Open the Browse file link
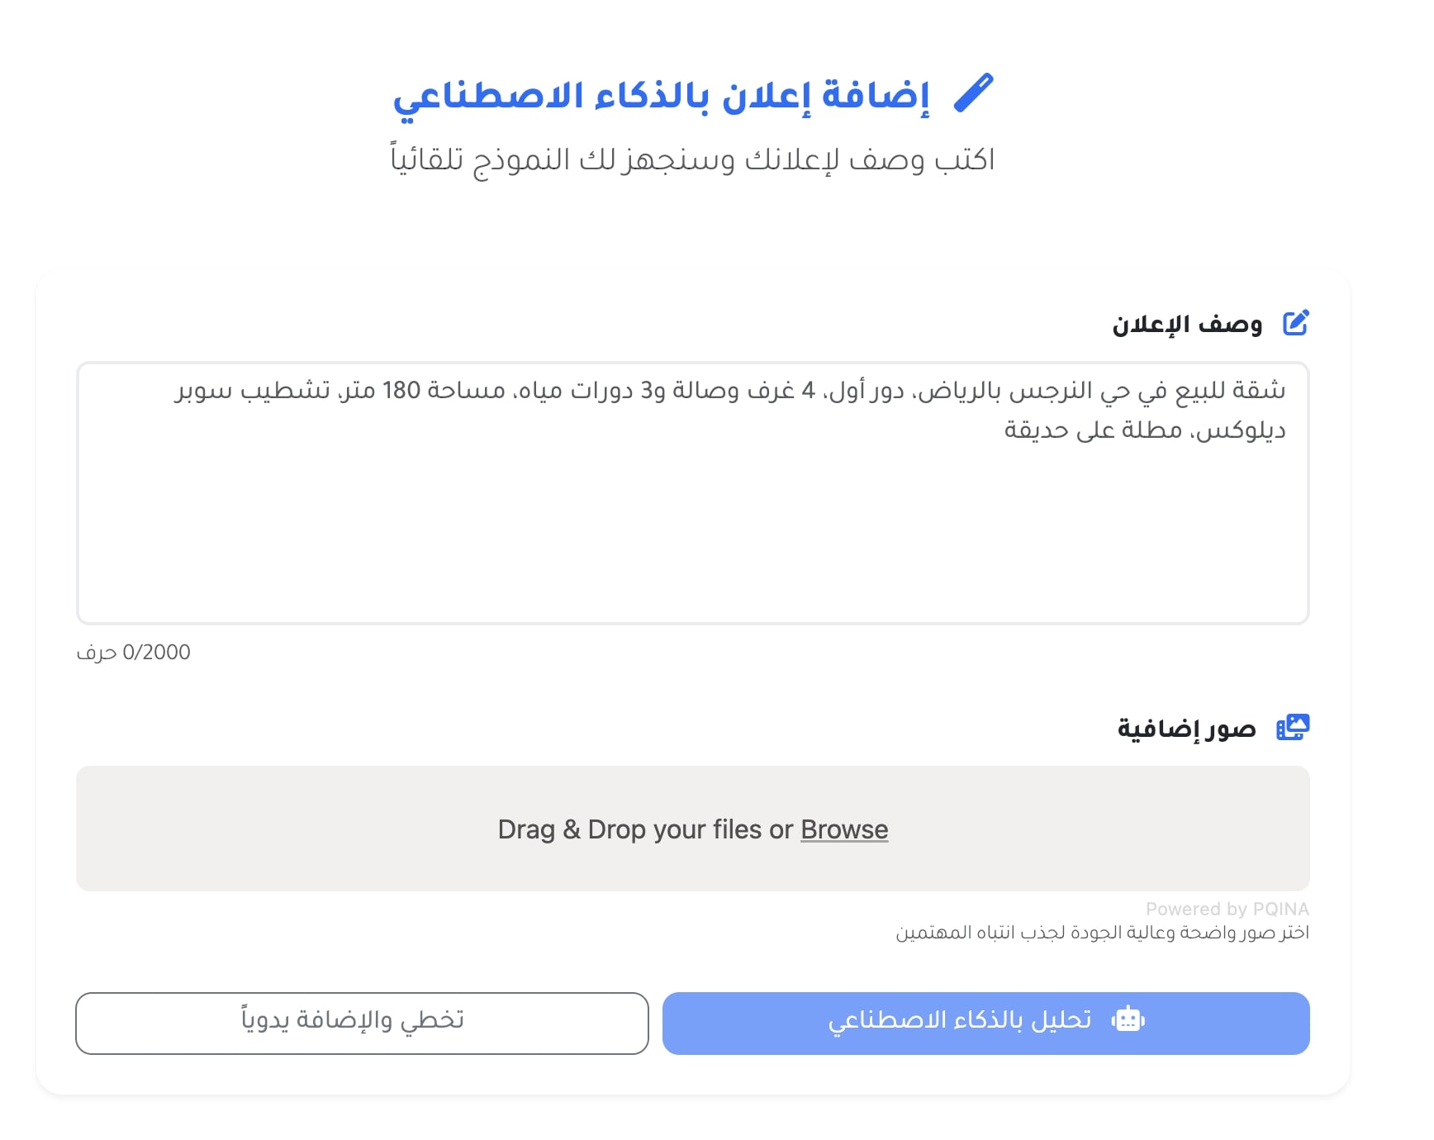This screenshot has width=1434, height=1140. pos(843,829)
